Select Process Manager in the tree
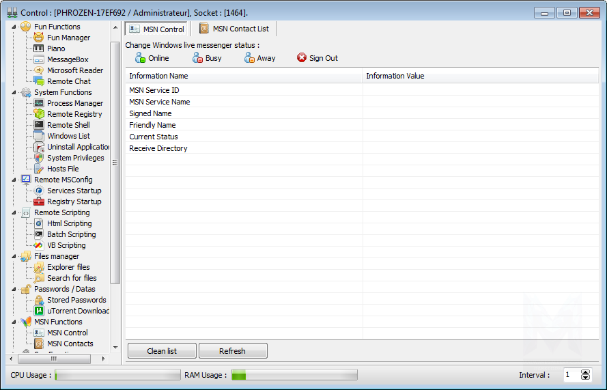 [x=74, y=103]
